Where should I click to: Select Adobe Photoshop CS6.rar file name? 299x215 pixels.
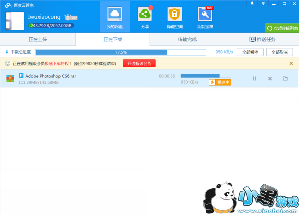(x=51, y=76)
